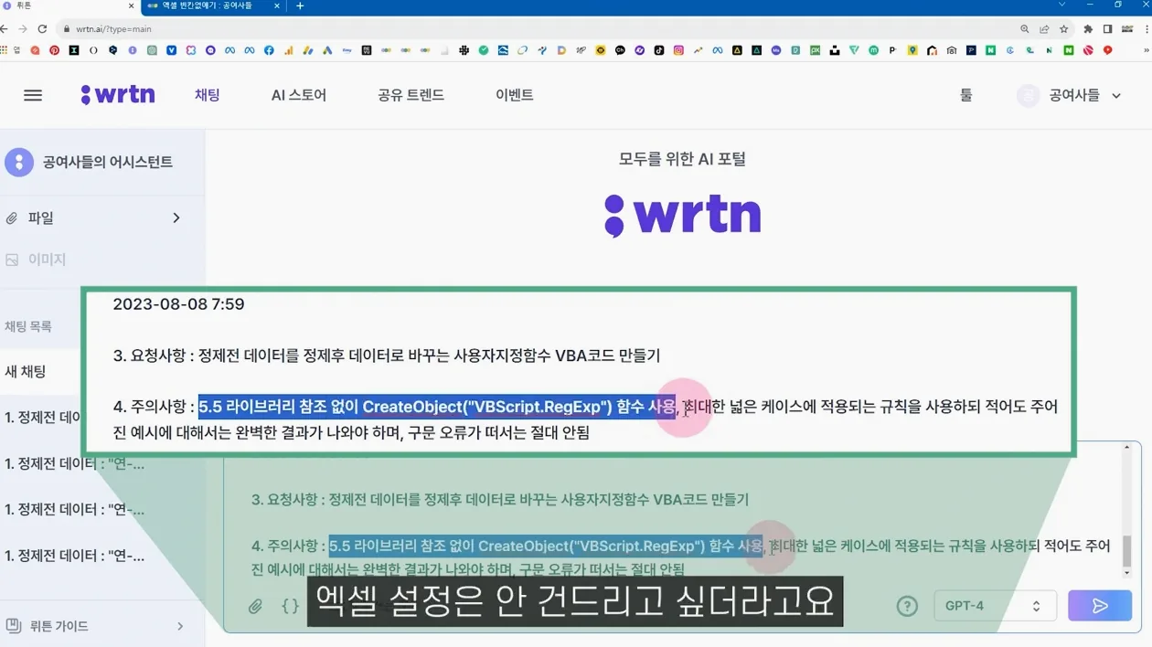The image size is (1152, 647).
Task: Open the Chrome extensions puzzle icon
Action: pyautogui.click(x=1088, y=28)
